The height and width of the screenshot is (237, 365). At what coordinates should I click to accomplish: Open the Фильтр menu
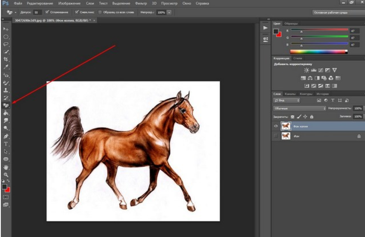(x=141, y=3)
